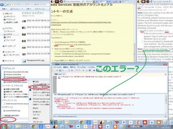Click the Explorer Back arrow button
The height and width of the screenshot is (129, 173).
(x=2, y=5)
